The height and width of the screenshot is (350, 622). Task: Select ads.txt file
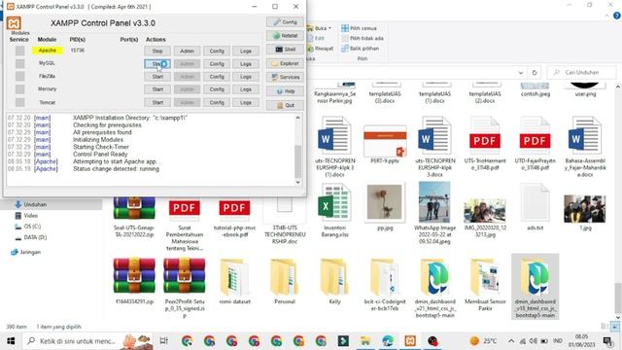coord(535,207)
